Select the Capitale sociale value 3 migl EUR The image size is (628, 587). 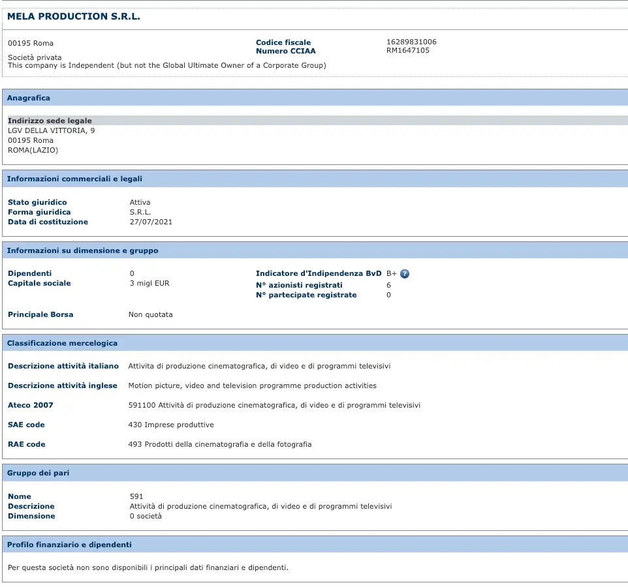149,283
